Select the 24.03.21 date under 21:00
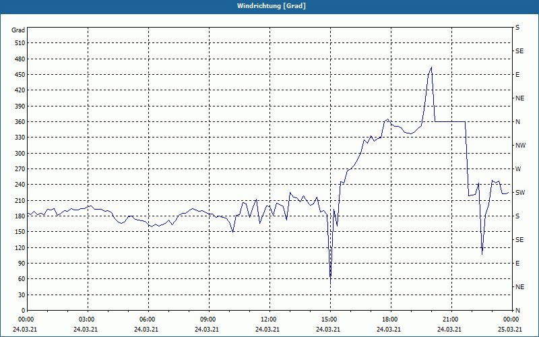The image size is (539, 337). pyautogui.click(x=449, y=330)
